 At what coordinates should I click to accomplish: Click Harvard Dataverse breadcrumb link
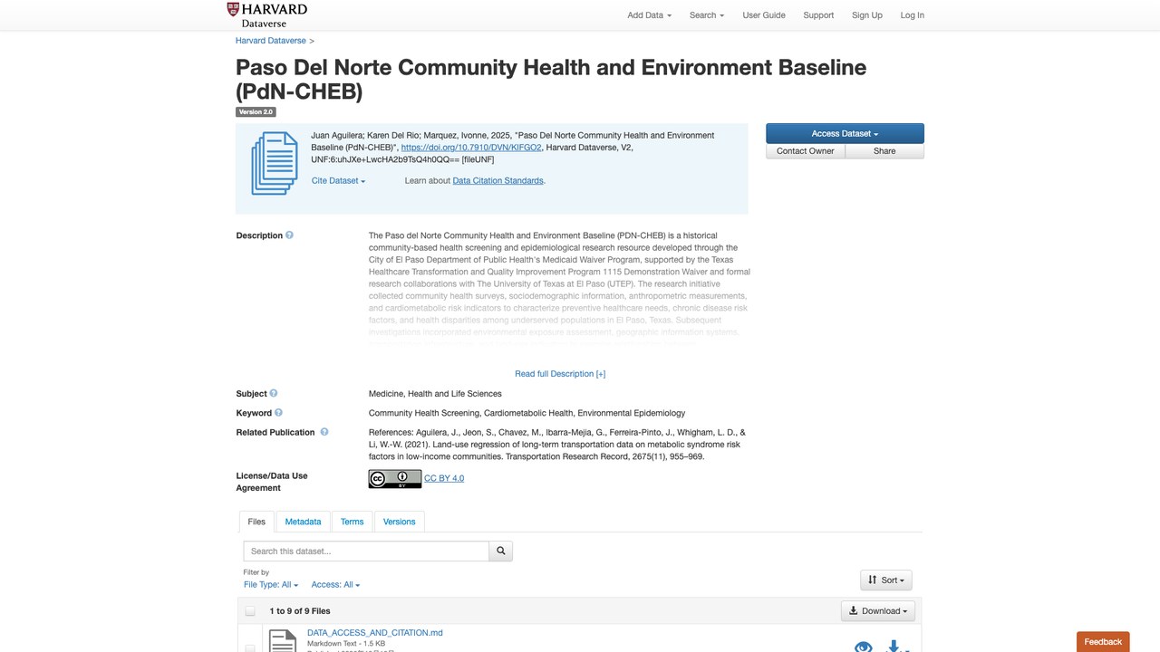point(271,41)
